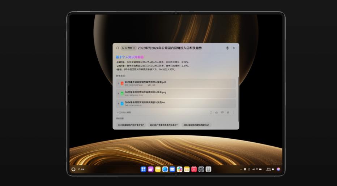Screen dimensions: 337x186
Task: Open the blue app grid launcher icon
Action: coord(143,169)
